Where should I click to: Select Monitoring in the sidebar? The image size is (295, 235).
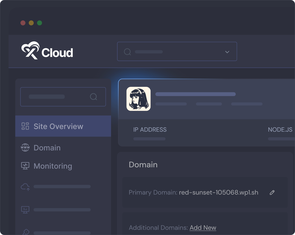click(53, 166)
